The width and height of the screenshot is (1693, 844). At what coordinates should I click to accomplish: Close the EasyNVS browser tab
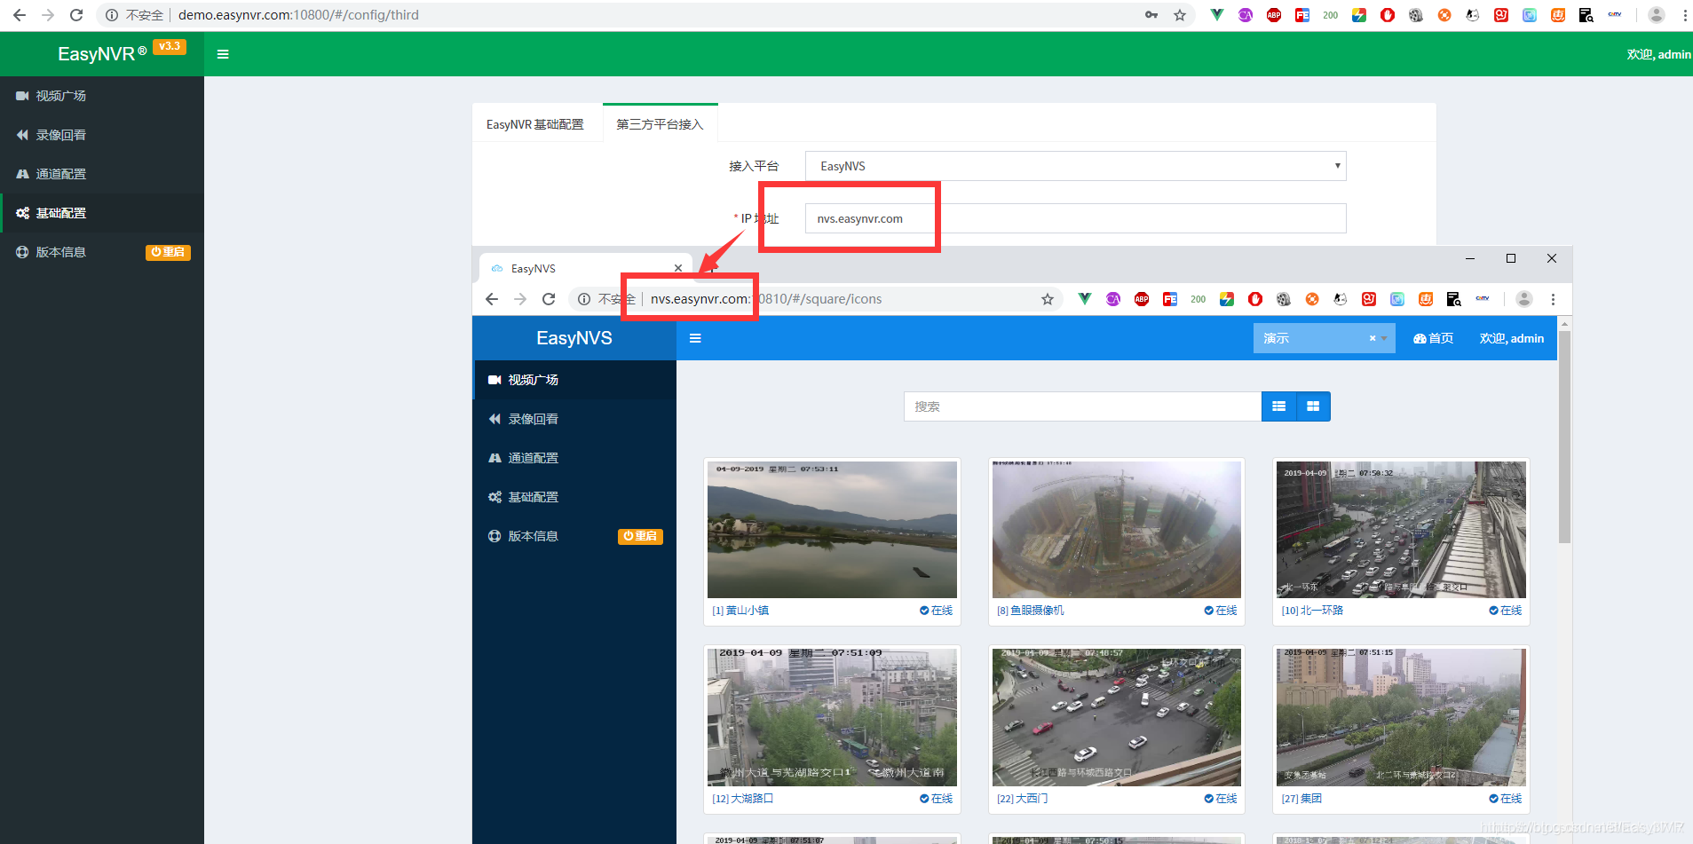(x=678, y=268)
